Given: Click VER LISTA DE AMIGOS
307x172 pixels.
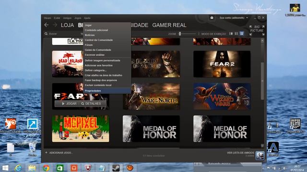Looking at the screenshot, I should click(x=240, y=153).
